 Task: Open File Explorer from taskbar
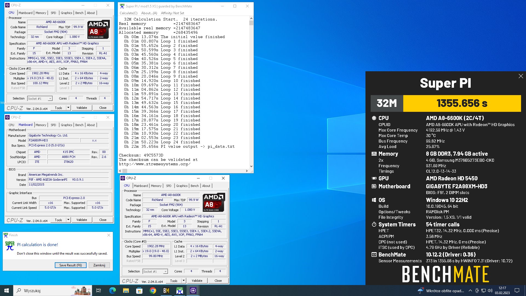click(x=126, y=291)
